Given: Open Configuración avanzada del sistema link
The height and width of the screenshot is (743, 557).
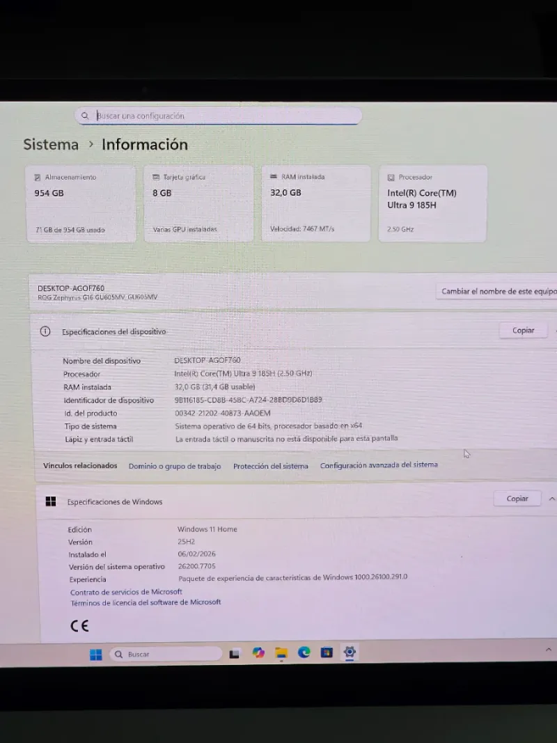Looking at the screenshot, I should pyautogui.click(x=379, y=465).
